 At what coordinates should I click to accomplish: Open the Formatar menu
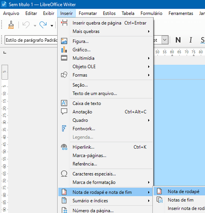click(88, 13)
